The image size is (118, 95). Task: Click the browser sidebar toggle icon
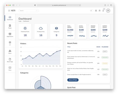point(13,5)
